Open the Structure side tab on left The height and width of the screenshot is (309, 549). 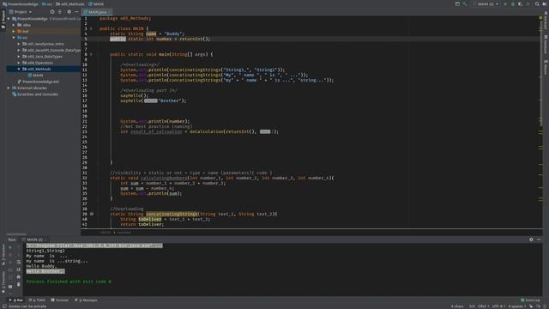tap(3, 254)
